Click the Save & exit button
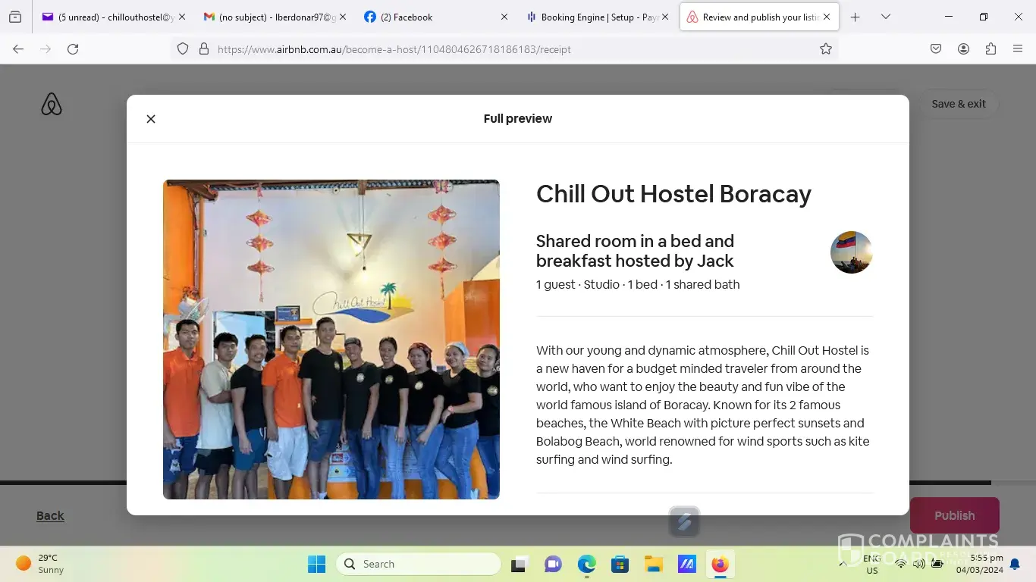This screenshot has height=582, width=1036. 959,104
